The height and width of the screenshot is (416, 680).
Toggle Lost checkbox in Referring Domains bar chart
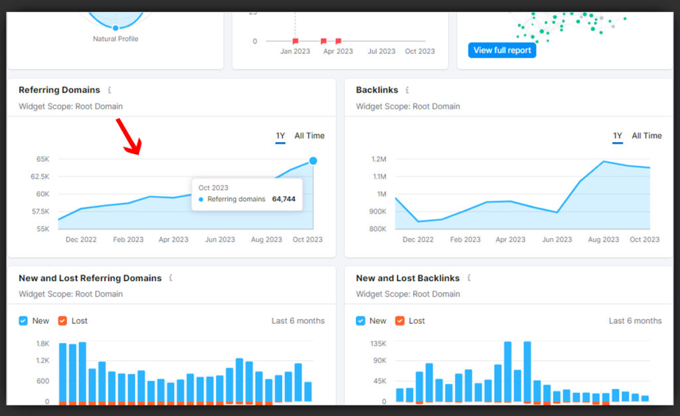tap(62, 321)
